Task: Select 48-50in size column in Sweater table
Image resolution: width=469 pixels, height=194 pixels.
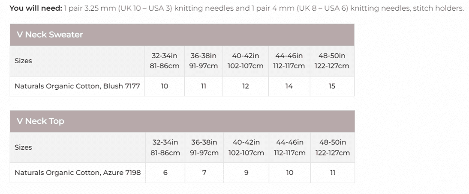Action: [x=332, y=61]
